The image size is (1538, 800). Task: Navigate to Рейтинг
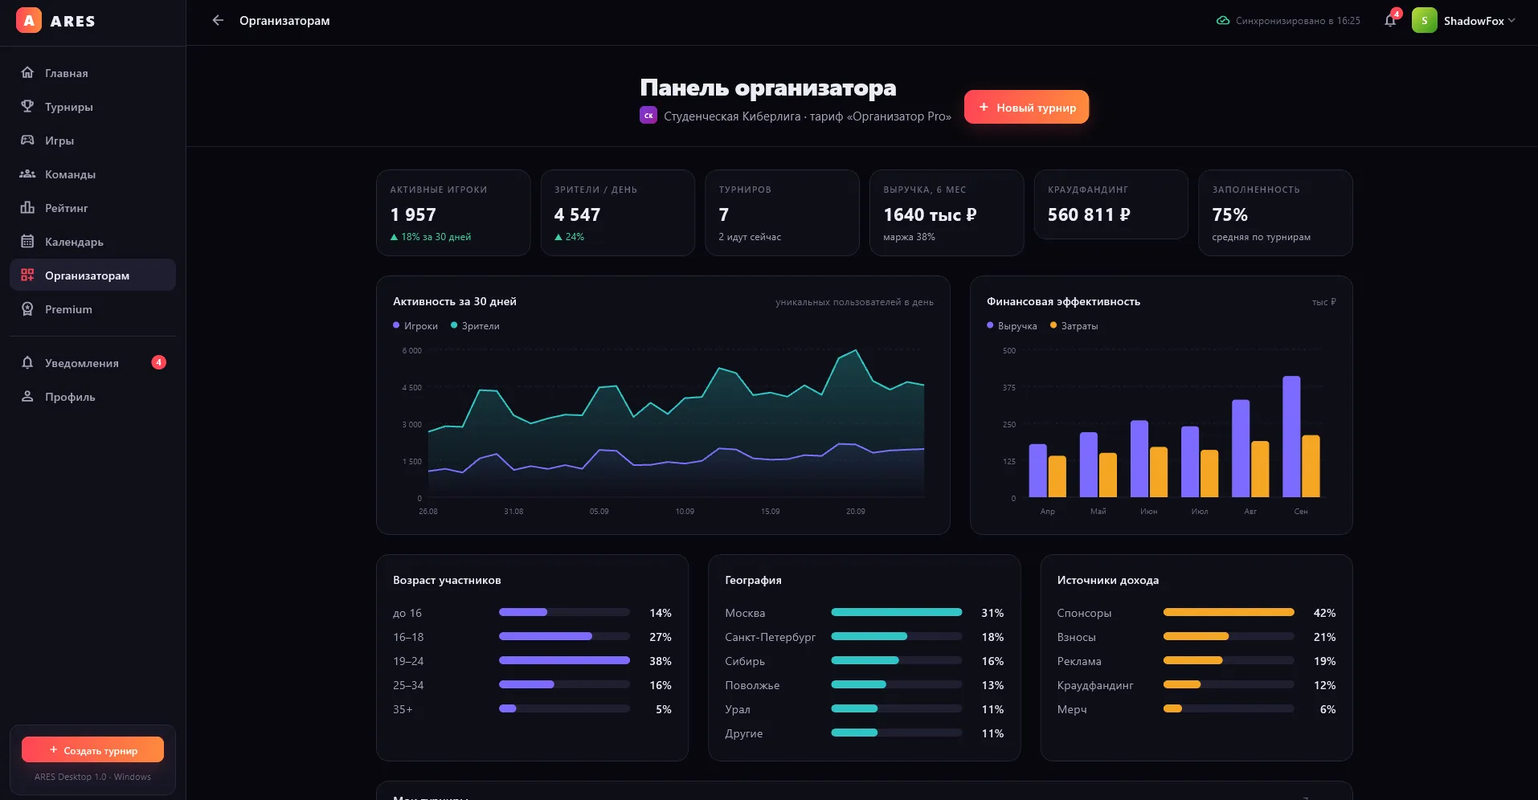(92, 208)
